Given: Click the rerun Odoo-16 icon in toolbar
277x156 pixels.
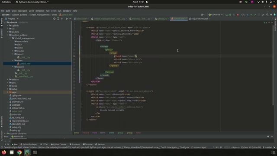Looking at the screenshot, I should (226, 15).
